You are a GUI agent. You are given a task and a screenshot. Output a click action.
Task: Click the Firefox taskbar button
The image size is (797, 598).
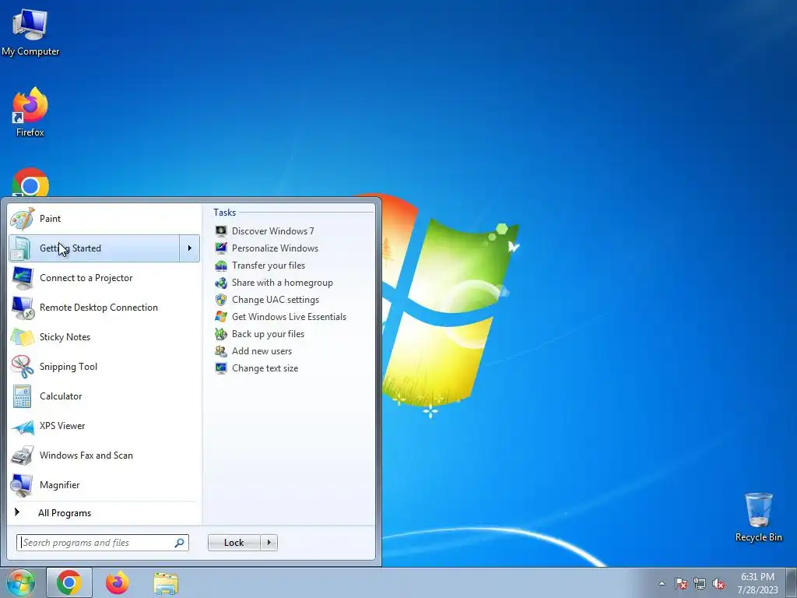point(118,582)
